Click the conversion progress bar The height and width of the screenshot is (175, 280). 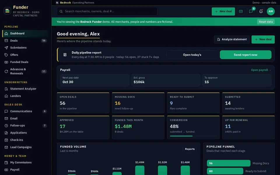click(x=193, y=136)
